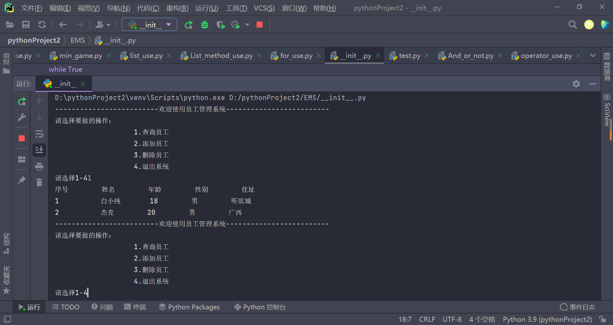613x325 pixels.
Task: Switch to for_use.py editor tab
Action: point(296,56)
